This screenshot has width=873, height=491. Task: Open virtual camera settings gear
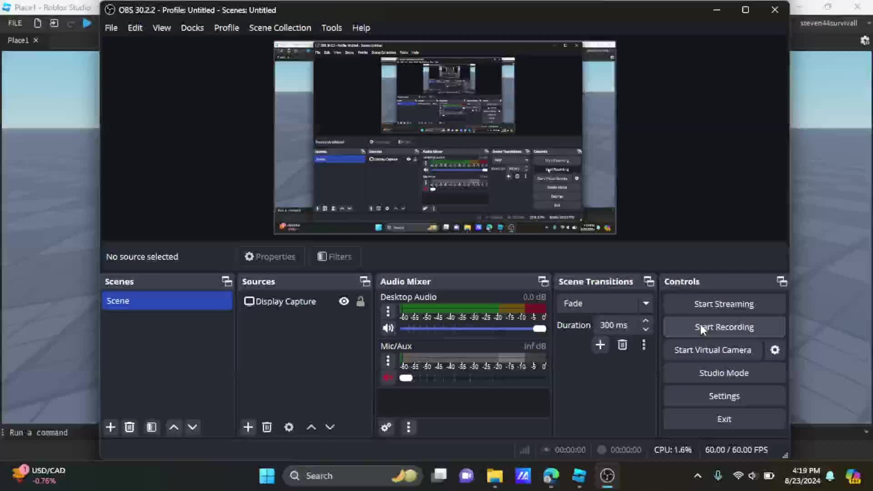(x=775, y=350)
